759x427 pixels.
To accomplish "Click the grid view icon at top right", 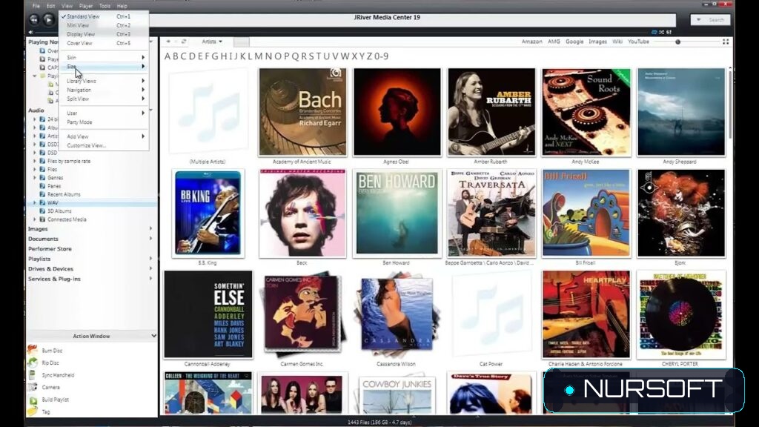I will (726, 42).
